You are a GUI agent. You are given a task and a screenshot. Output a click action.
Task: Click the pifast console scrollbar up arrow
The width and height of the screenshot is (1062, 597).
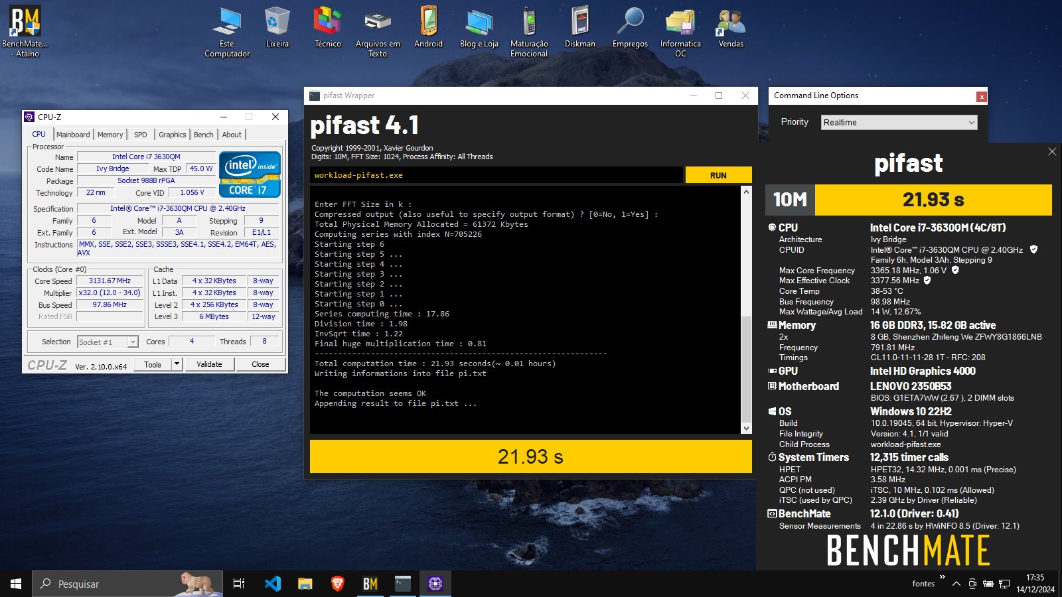point(746,192)
